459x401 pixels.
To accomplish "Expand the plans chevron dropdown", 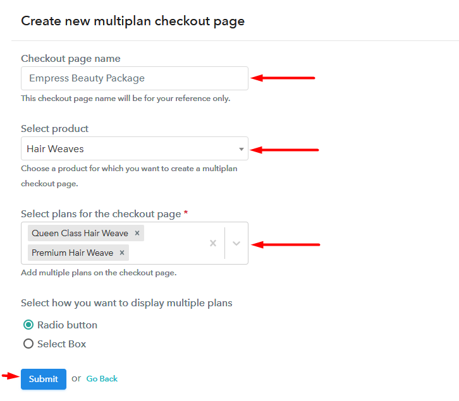I will click(236, 243).
